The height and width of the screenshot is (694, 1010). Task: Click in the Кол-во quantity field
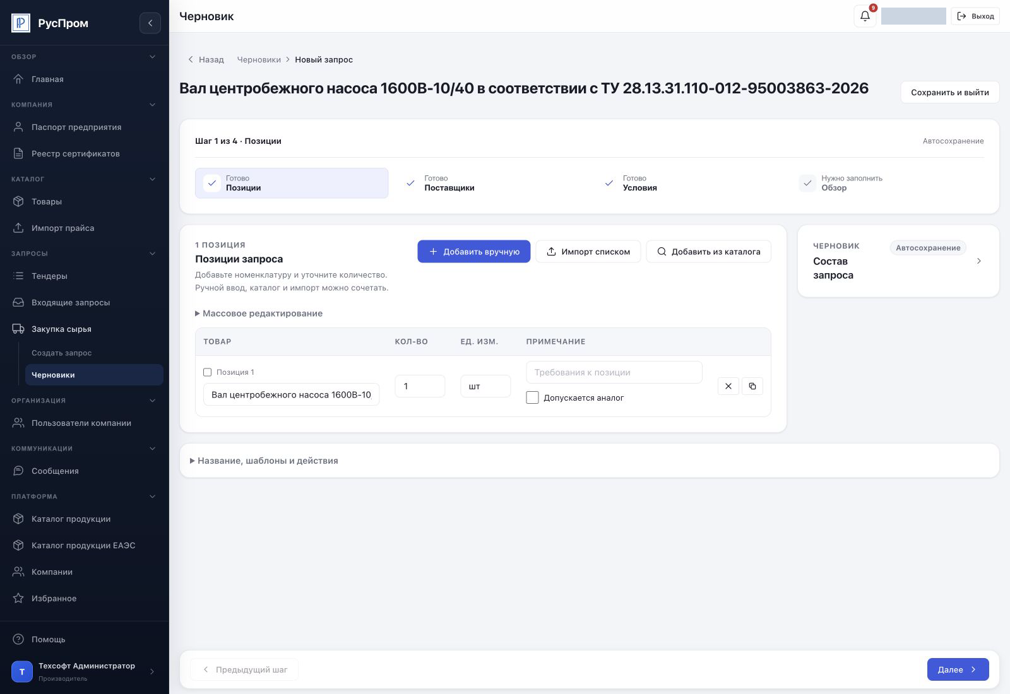tap(420, 386)
